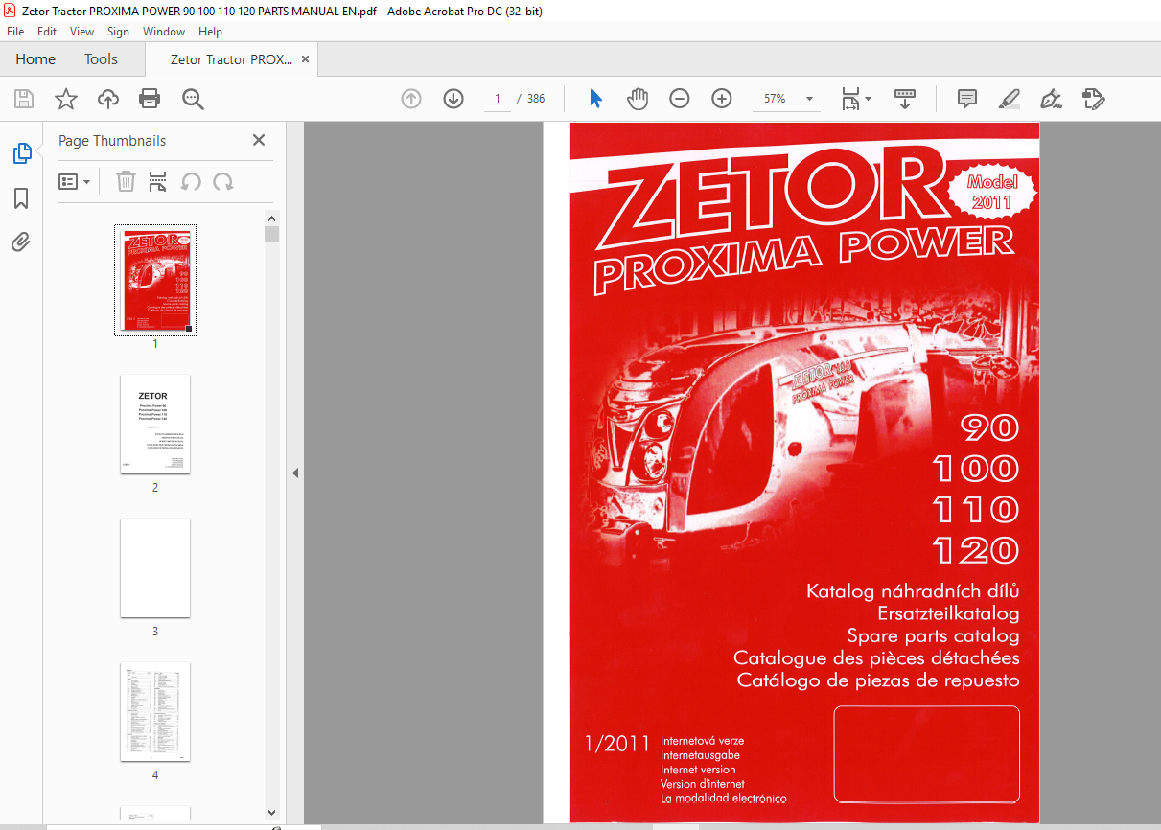This screenshot has width=1161, height=830.
Task: Close the Page Thumbnails panel
Action: point(259,140)
